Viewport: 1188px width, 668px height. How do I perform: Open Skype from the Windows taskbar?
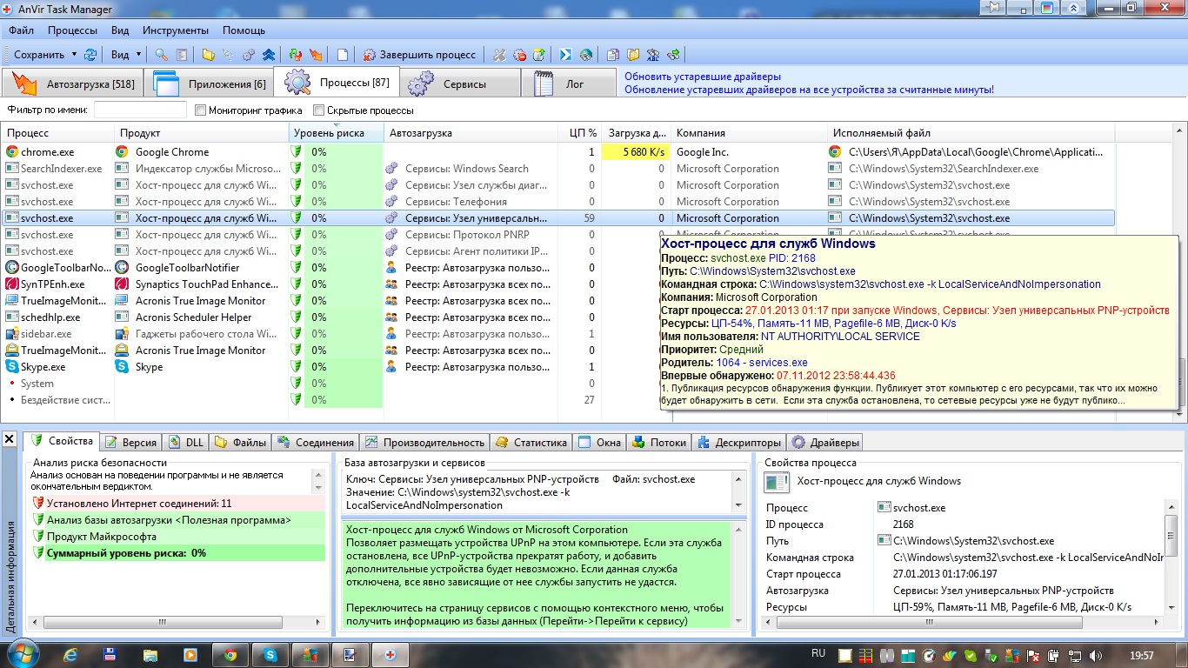[x=270, y=655]
